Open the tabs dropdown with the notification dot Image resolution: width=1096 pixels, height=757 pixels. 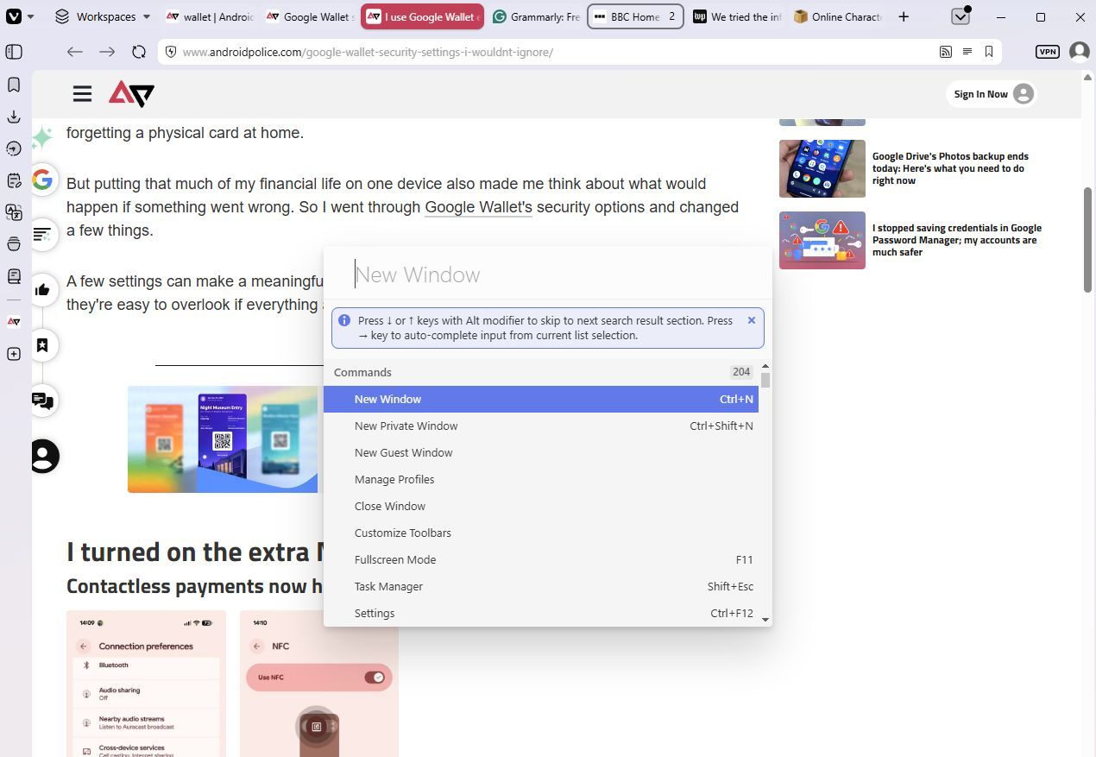pyautogui.click(x=961, y=16)
